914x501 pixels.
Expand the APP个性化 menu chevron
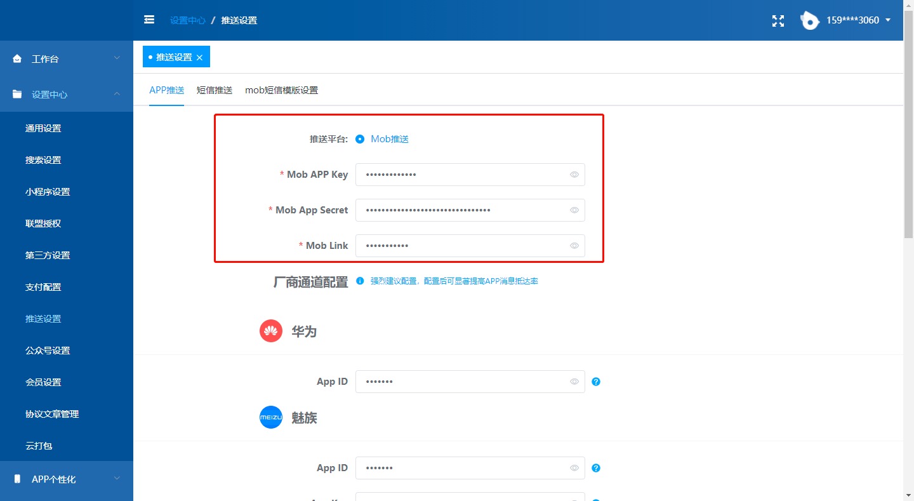click(117, 478)
